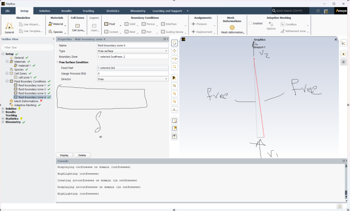Click the bottom viewport display icon

point(175,136)
